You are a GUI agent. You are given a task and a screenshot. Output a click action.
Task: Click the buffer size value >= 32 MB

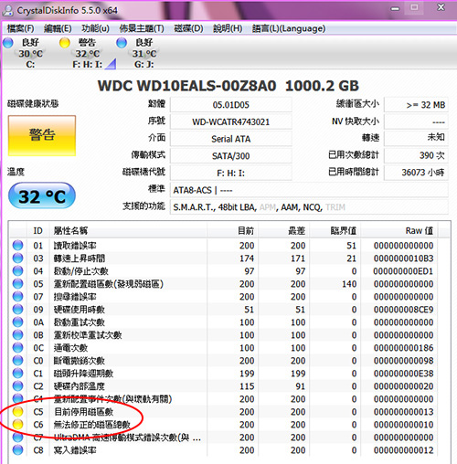tap(416, 105)
